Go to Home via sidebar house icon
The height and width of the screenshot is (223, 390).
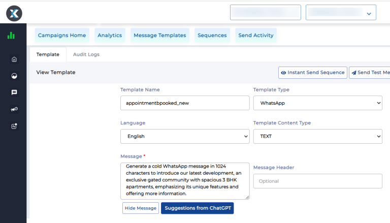pyautogui.click(x=14, y=59)
